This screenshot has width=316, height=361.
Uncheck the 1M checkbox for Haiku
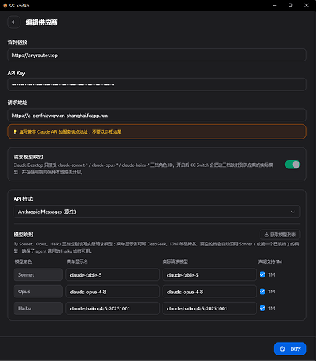[262, 308]
